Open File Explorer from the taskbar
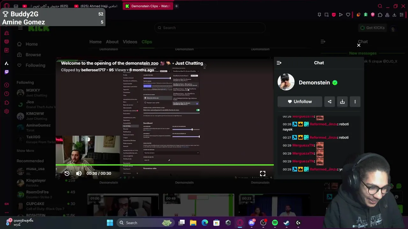 193,223
